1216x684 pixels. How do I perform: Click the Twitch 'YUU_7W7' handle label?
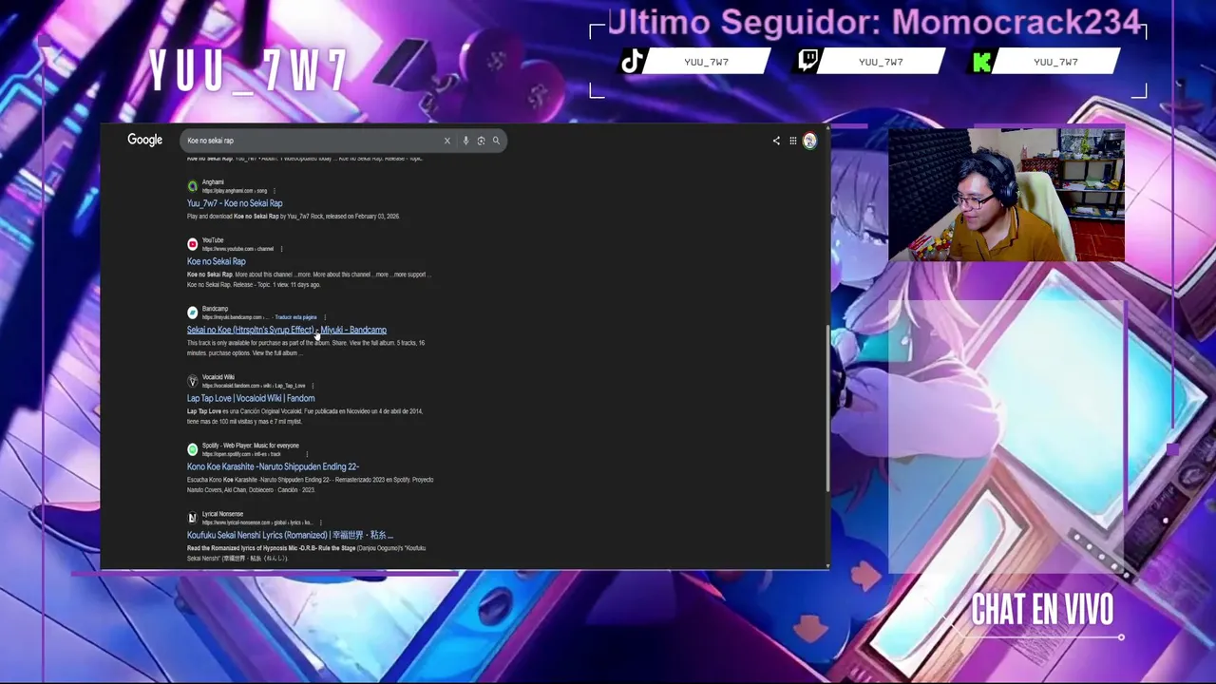(x=881, y=62)
